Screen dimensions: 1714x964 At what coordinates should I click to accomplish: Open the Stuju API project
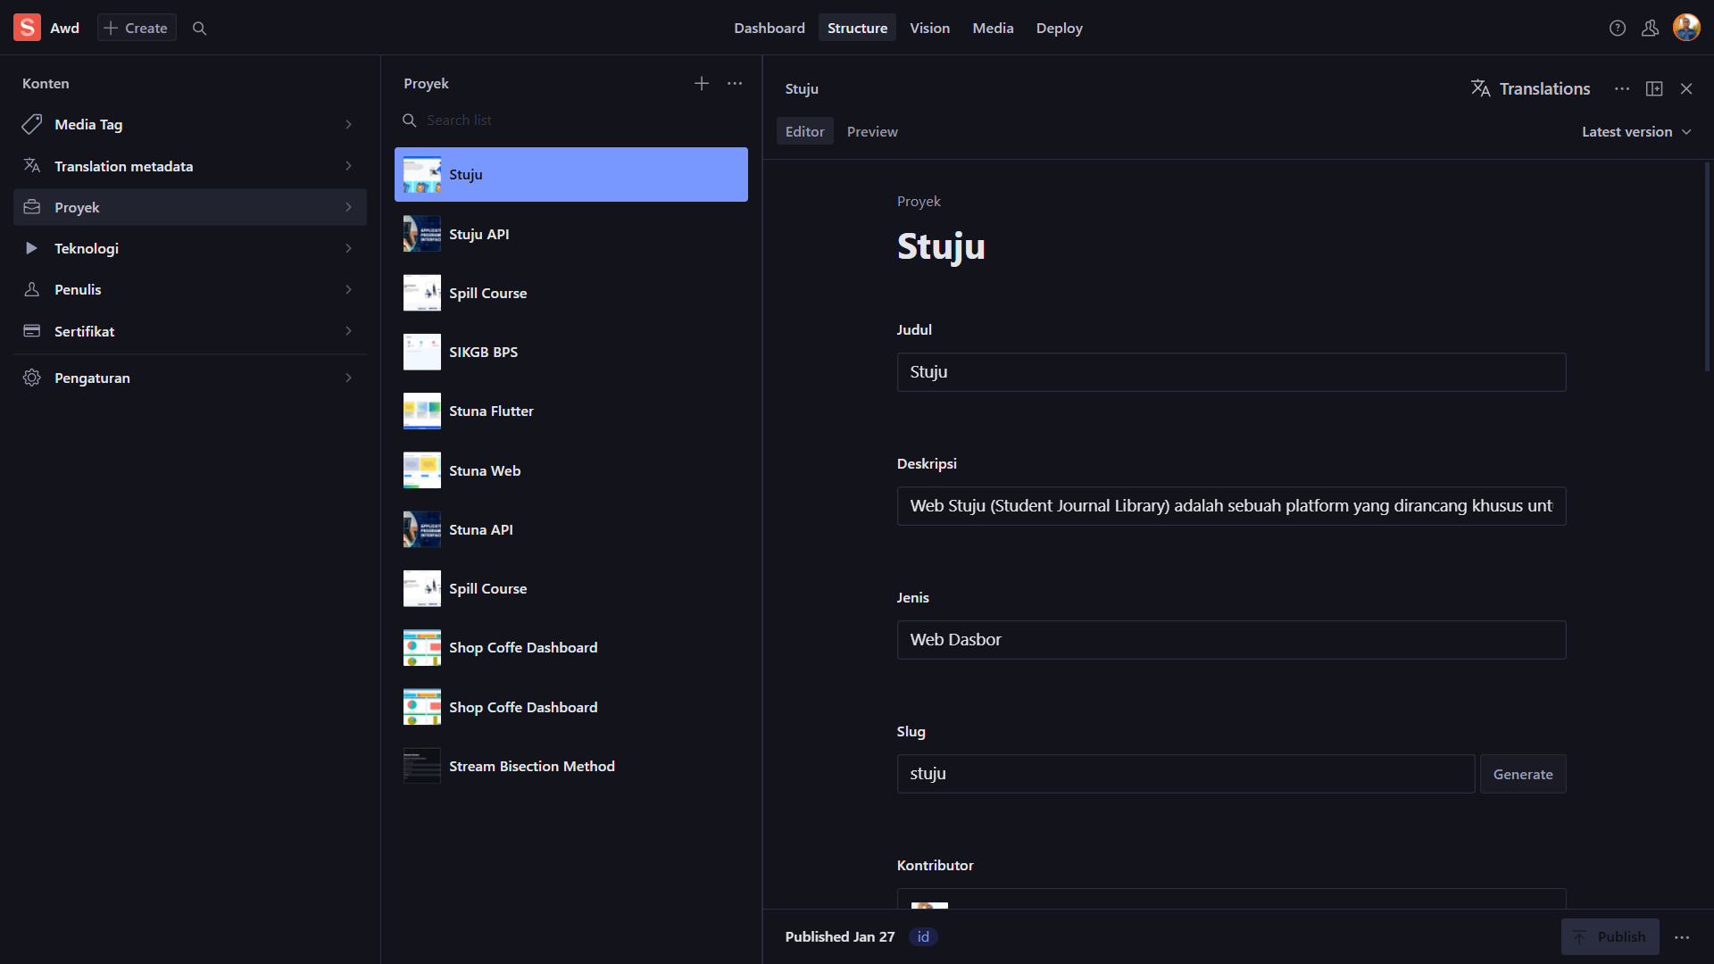coord(571,234)
